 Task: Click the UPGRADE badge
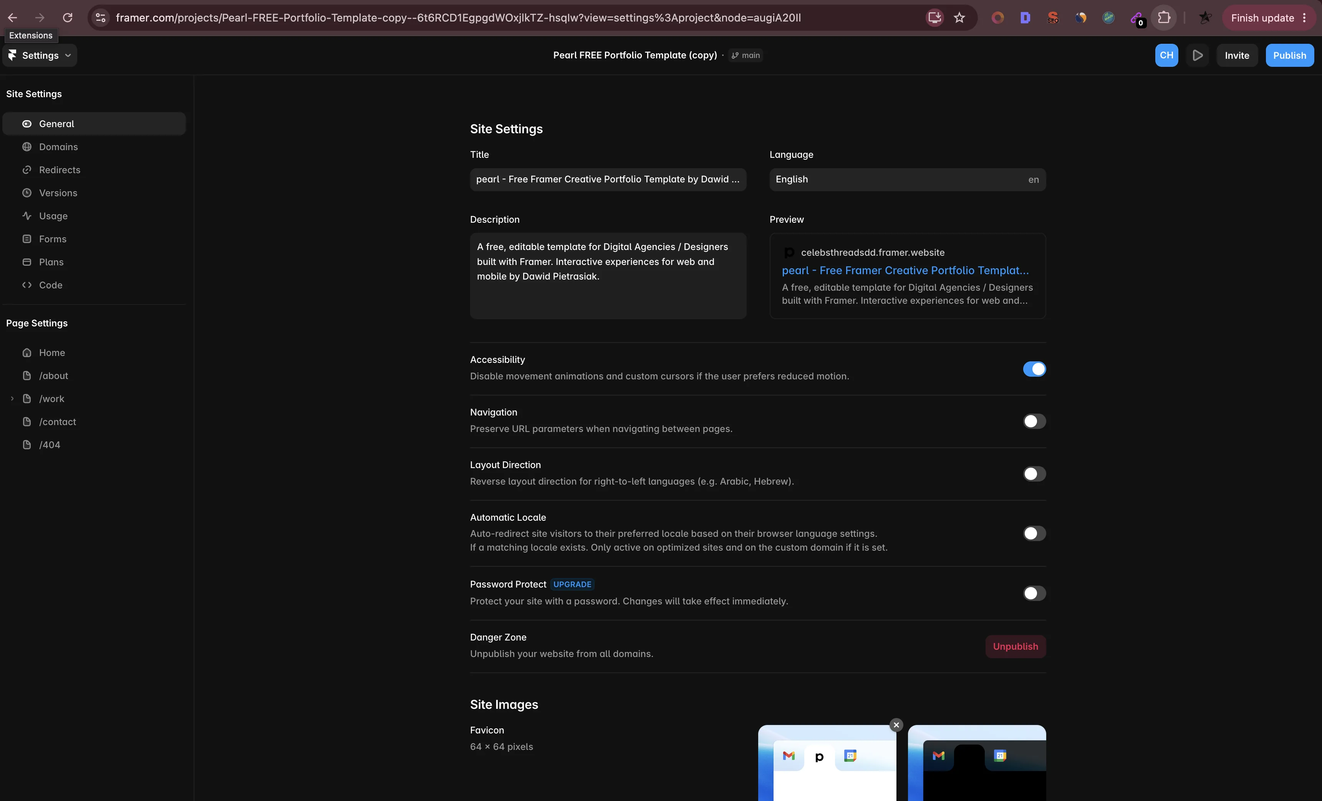(572, 584)
